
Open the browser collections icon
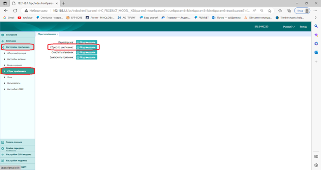pyautogui.click(x=289, y=10)
